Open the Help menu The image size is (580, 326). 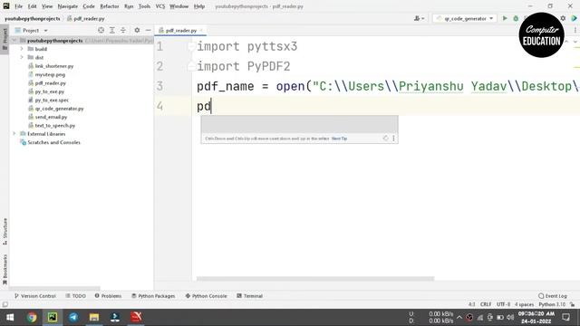click(199, 6)
